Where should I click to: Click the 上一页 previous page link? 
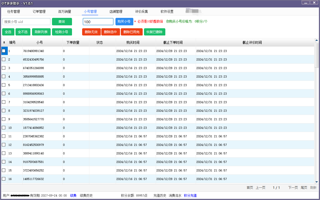point(261,188)
